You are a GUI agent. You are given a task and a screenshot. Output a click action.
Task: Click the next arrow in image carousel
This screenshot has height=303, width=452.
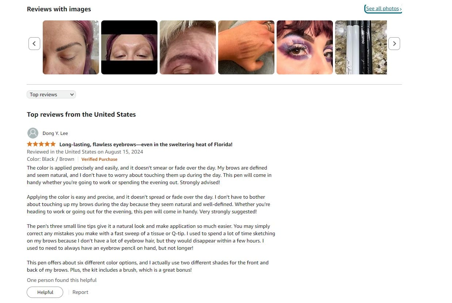pyautogui.click(x=394, y=44)
